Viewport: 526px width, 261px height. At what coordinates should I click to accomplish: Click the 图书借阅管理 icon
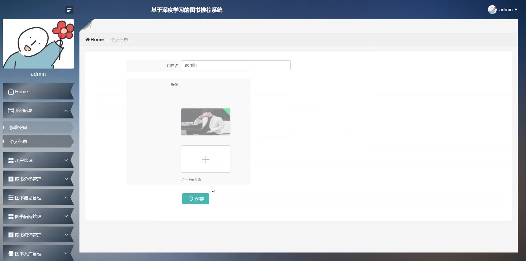(x=11, y=216)
